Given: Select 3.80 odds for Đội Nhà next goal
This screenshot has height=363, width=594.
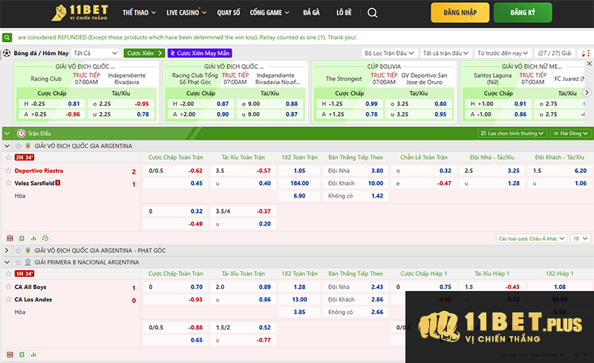Looking at the screenshot, I should (x=376, y=171).
